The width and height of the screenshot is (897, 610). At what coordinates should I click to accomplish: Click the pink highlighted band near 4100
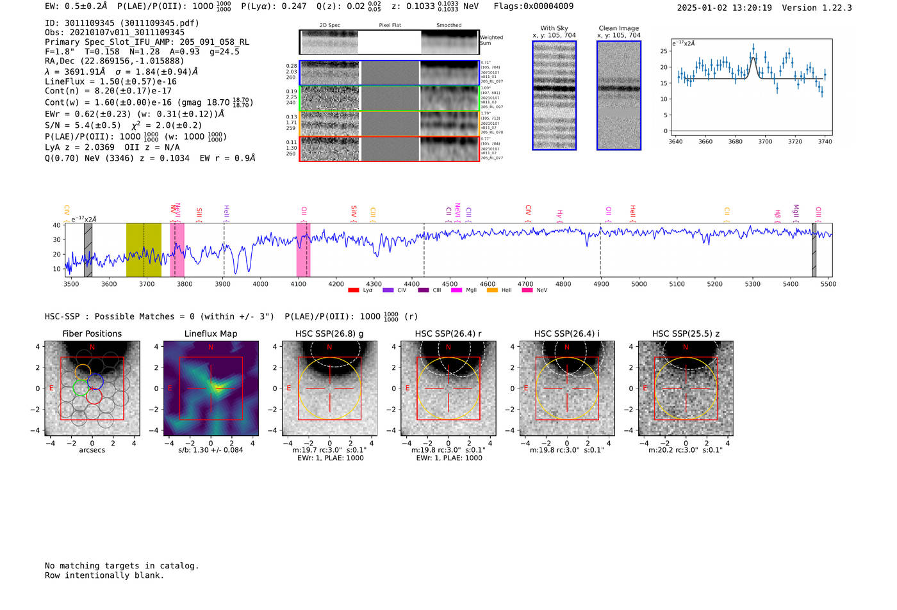[303, 250]
